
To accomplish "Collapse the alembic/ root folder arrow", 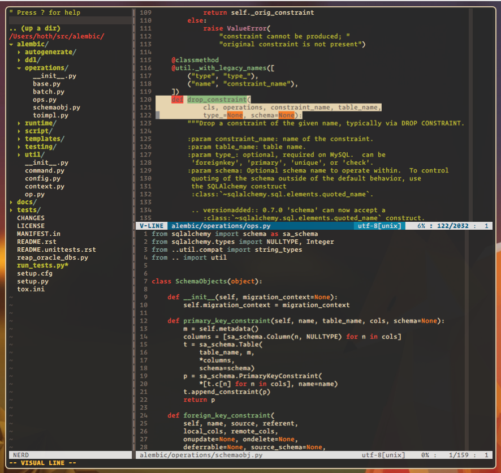I will (x=11, y=45).
